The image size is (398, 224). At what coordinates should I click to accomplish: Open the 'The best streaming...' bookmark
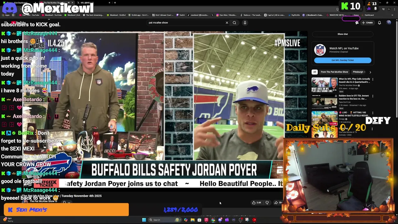pyautogui.click(x=93, y=15)
